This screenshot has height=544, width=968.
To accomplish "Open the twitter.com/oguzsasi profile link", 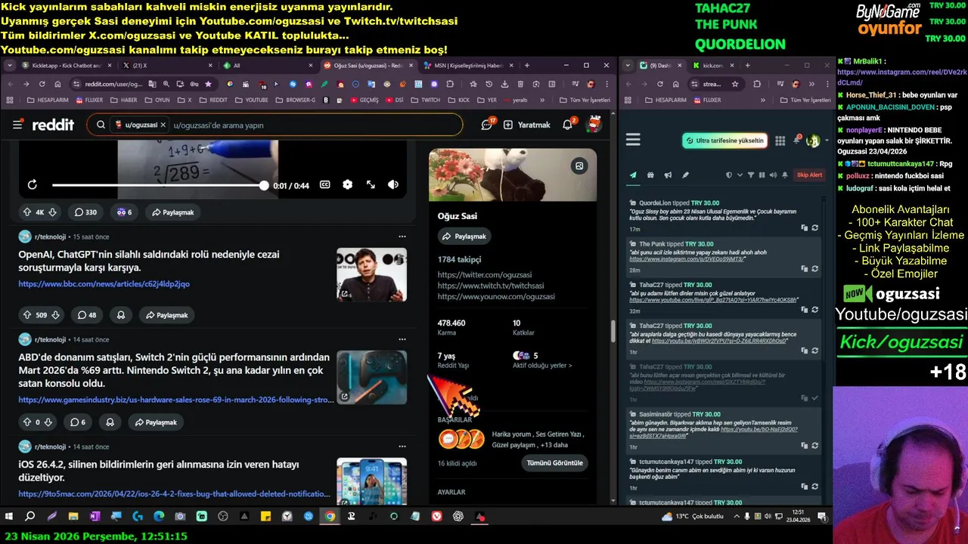I will [x=484, y=275].
